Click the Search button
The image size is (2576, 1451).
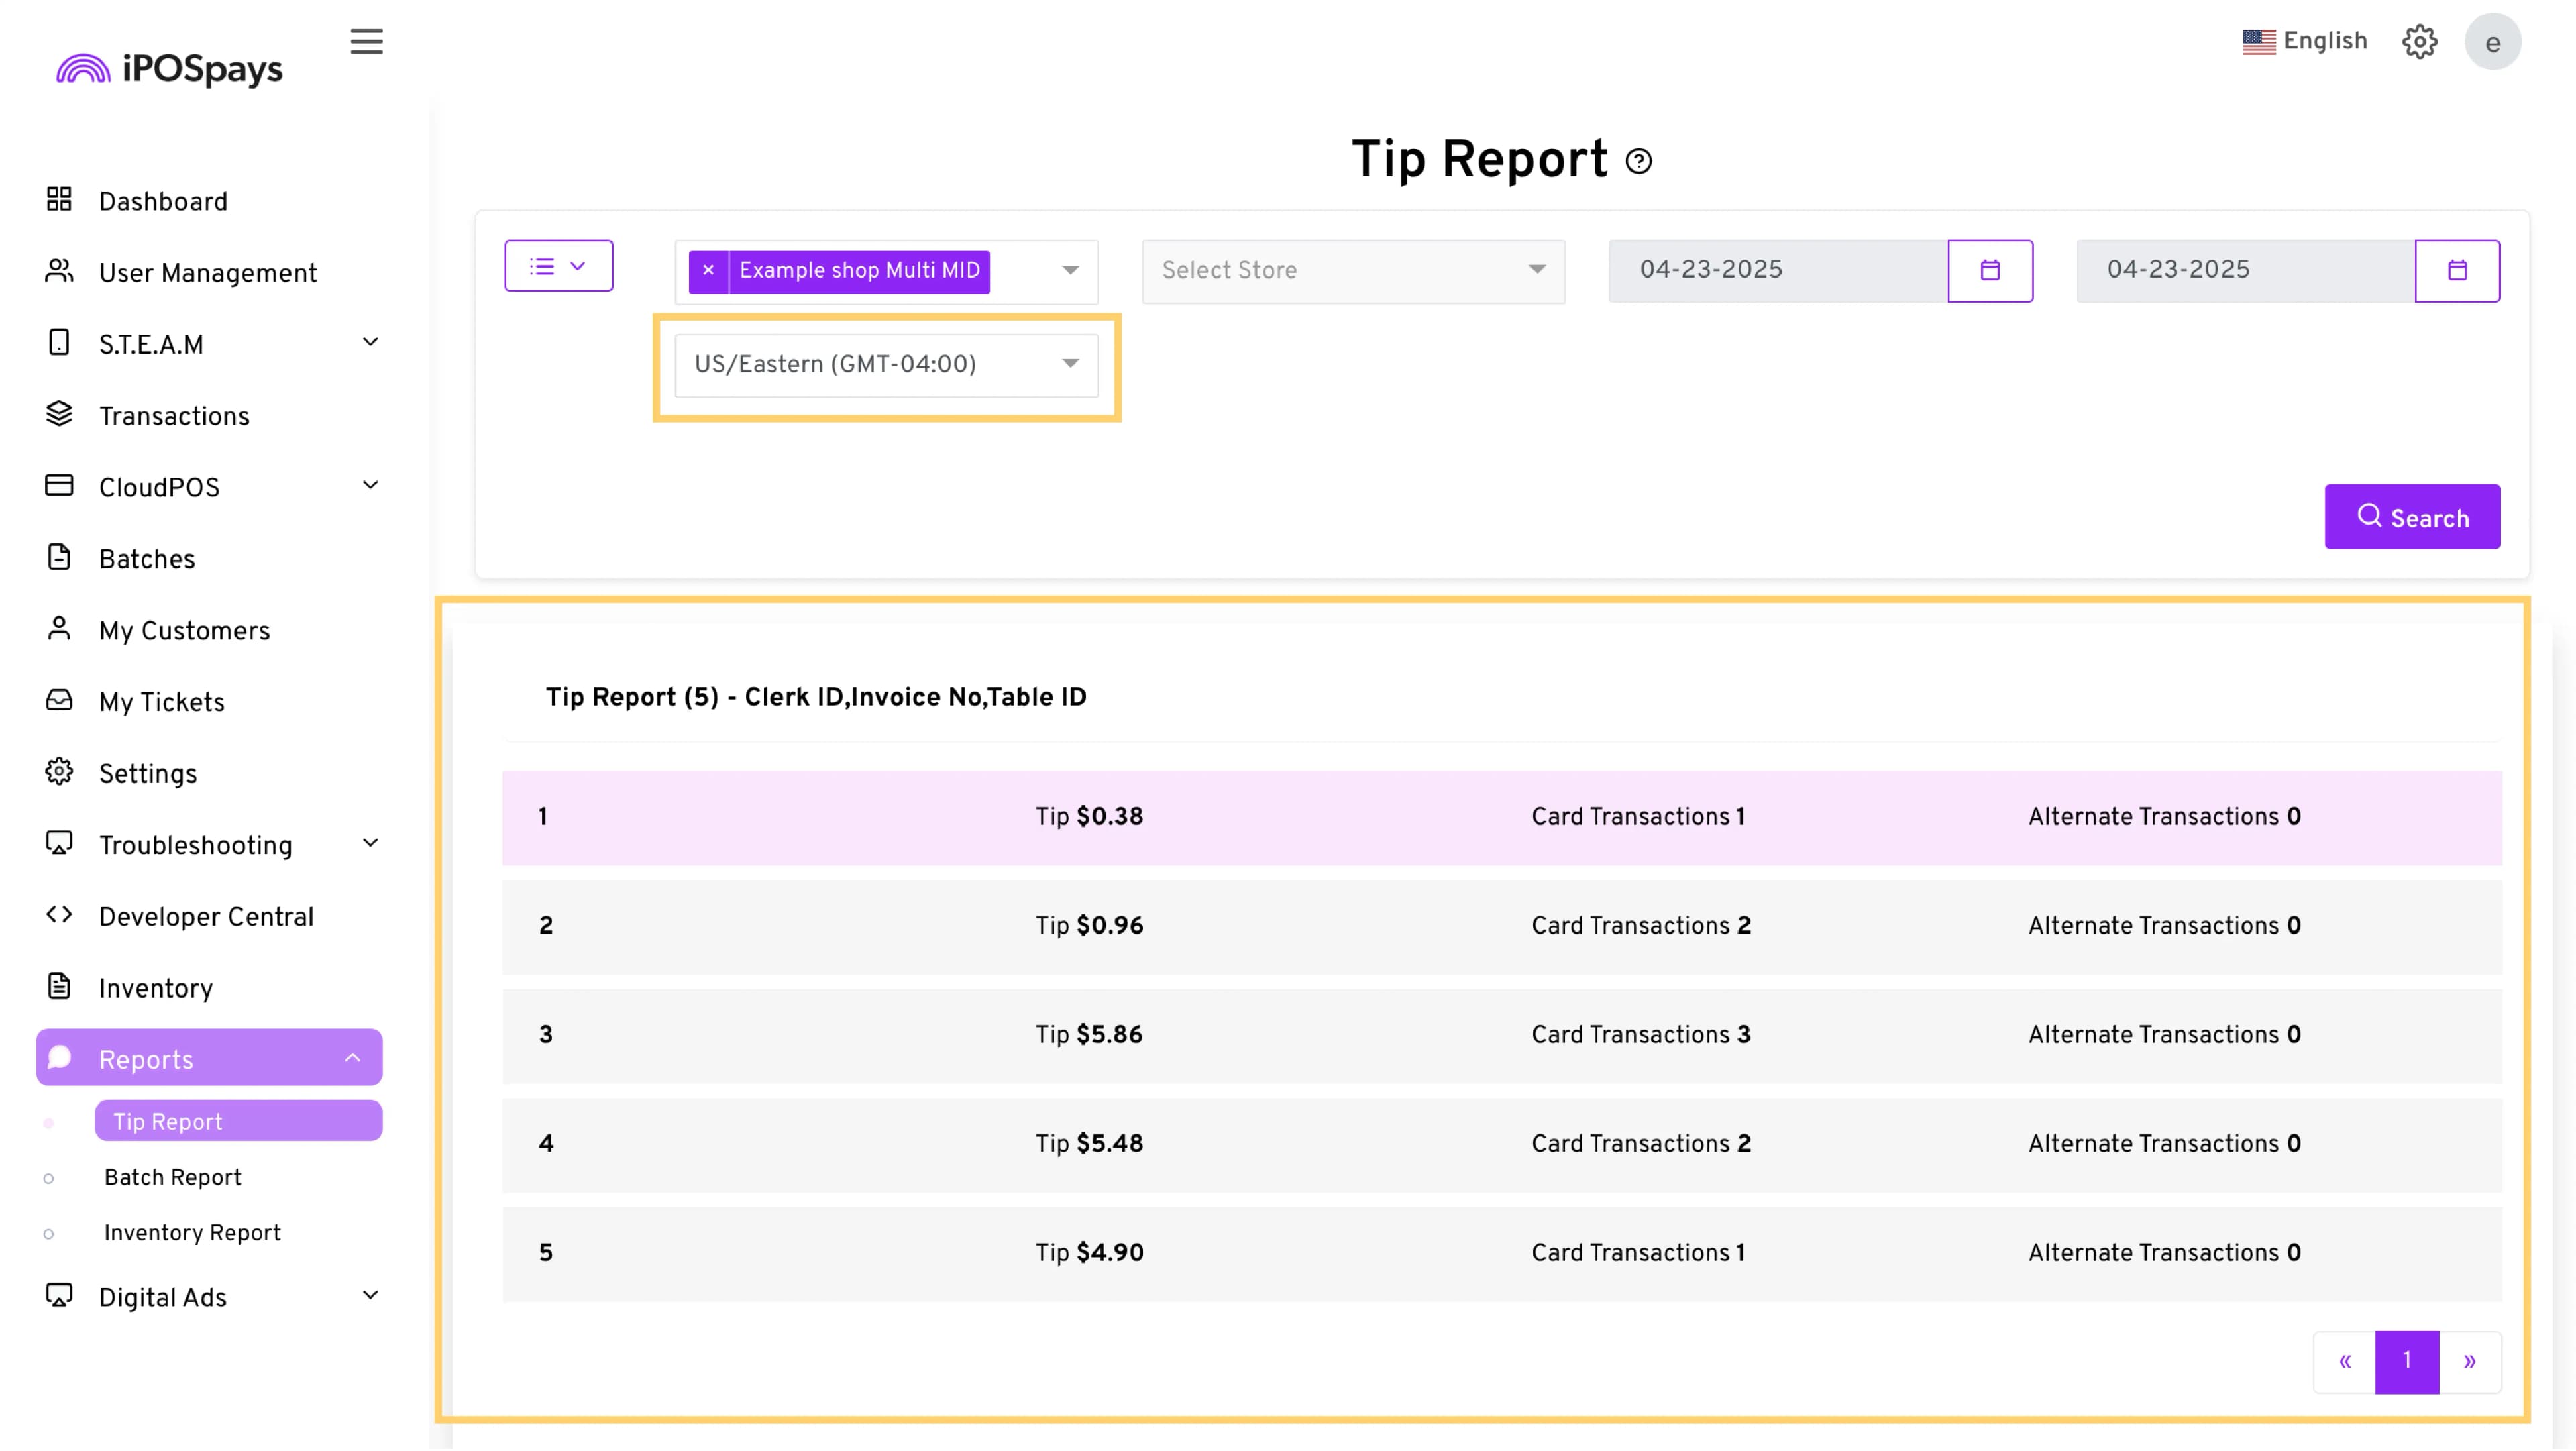[2412, 518]
